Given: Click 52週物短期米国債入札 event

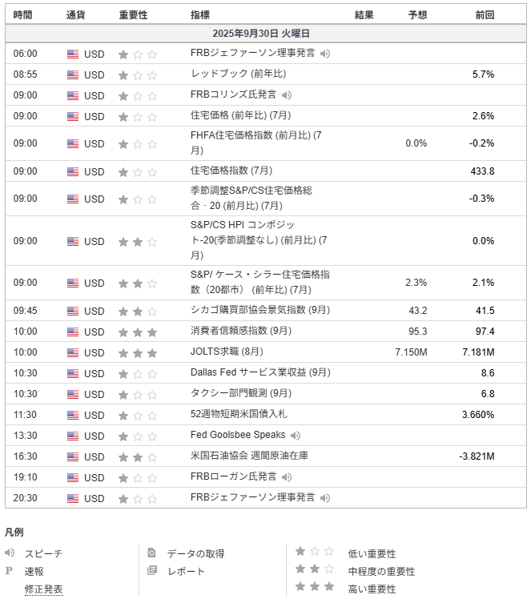Looking at the screenshot, I should coord(239,414).
